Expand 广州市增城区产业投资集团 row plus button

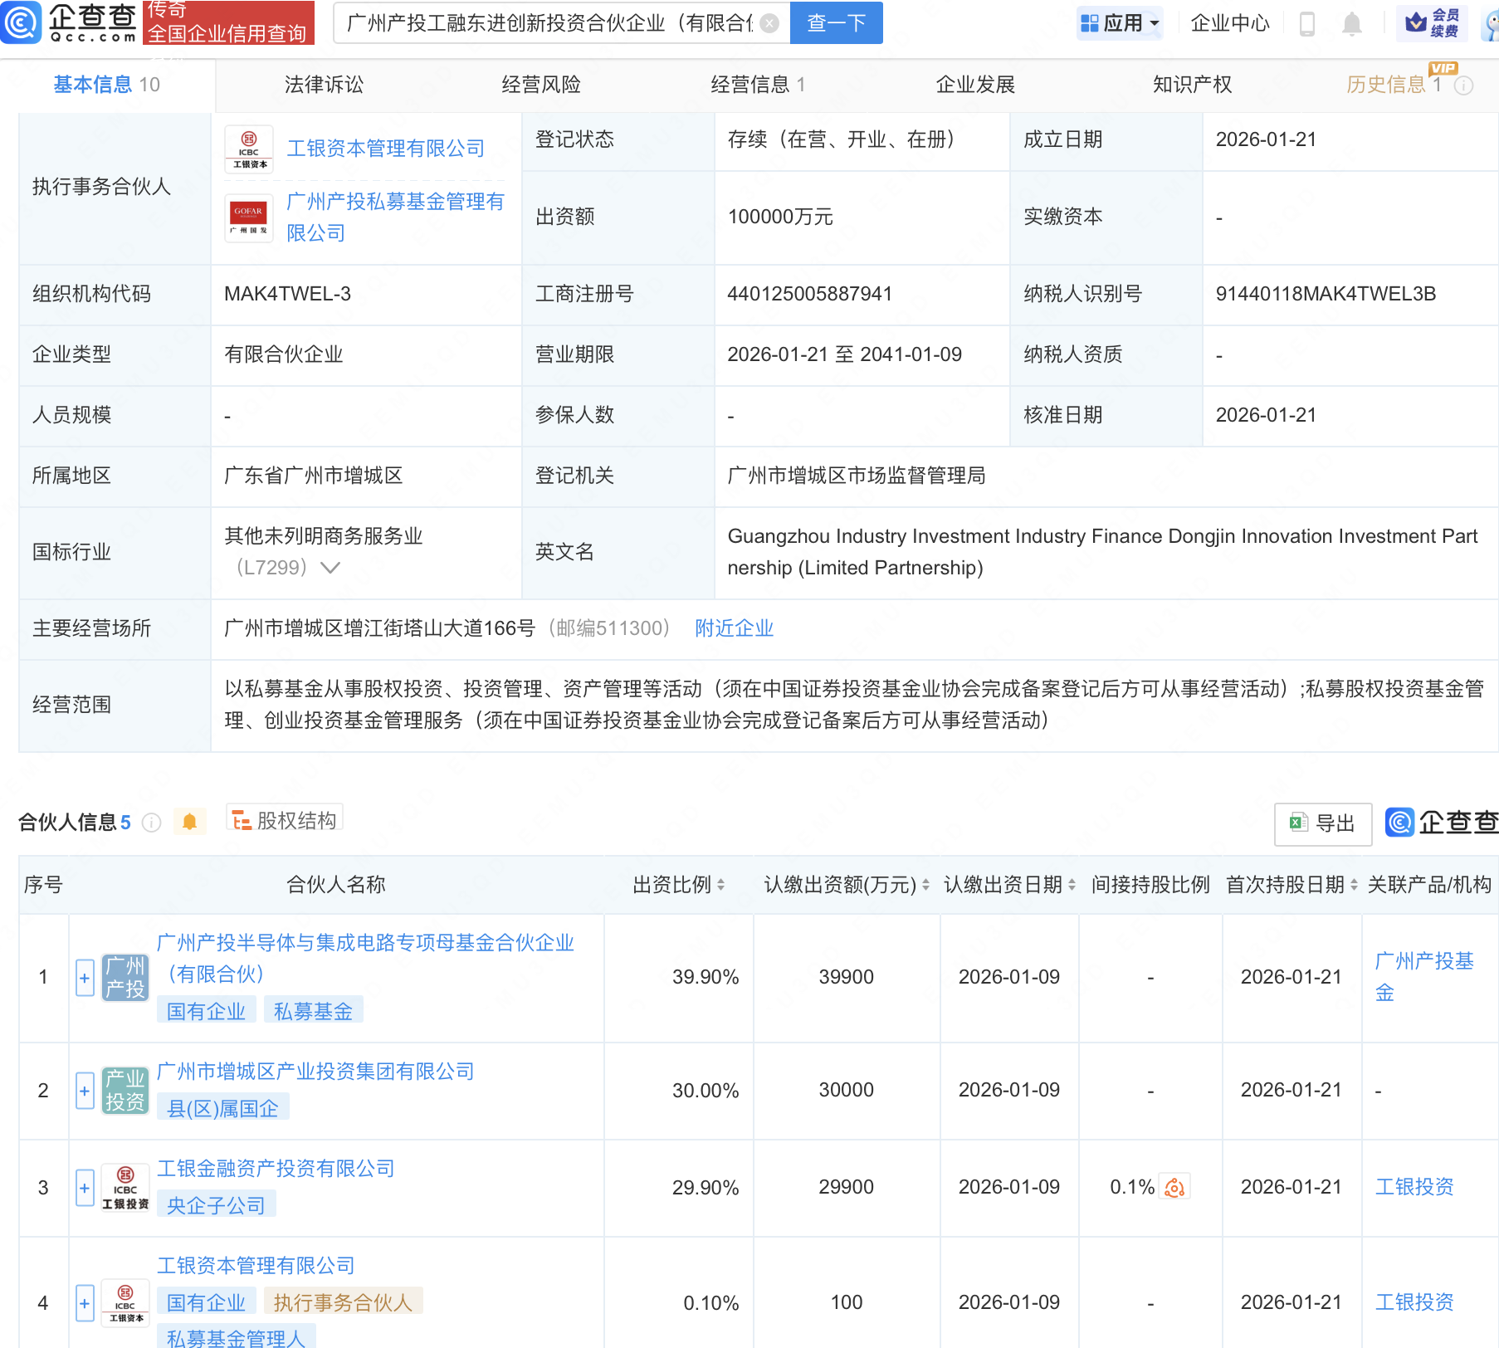(x=85, y=1091)
